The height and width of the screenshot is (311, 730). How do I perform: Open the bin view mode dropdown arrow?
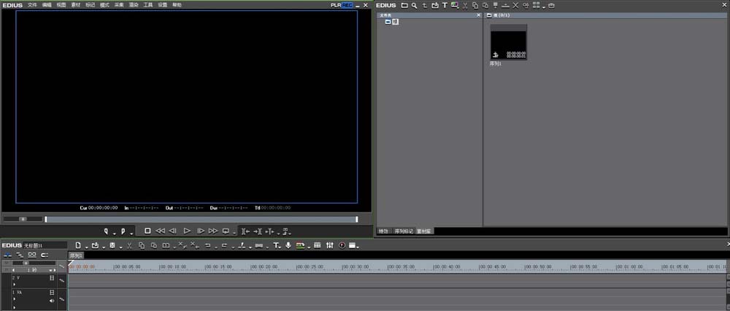[543, 6]
